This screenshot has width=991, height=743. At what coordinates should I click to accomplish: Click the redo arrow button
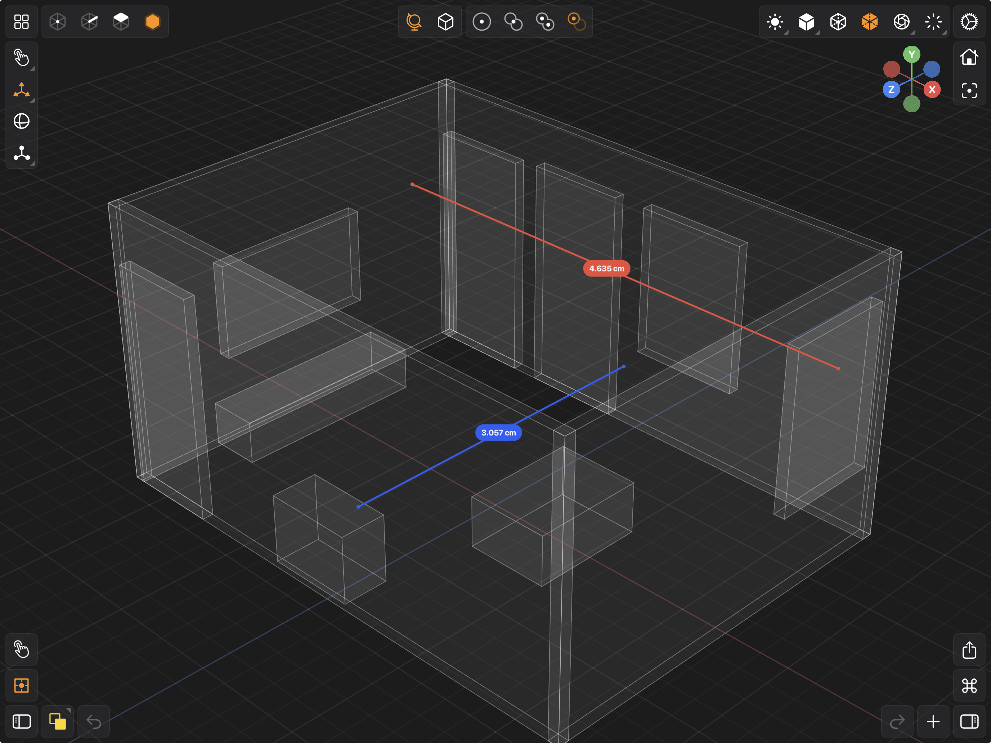tap(897, 721)
